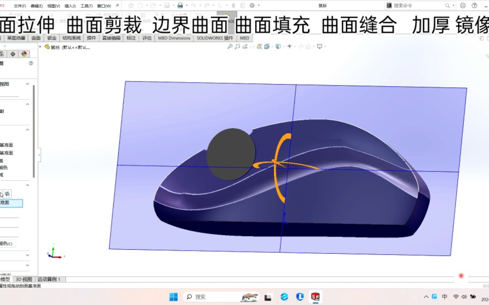Toggle the Hide/Show Items eyeglasses
Viewport: 489px width, 305px height.
tap(290, 46)
